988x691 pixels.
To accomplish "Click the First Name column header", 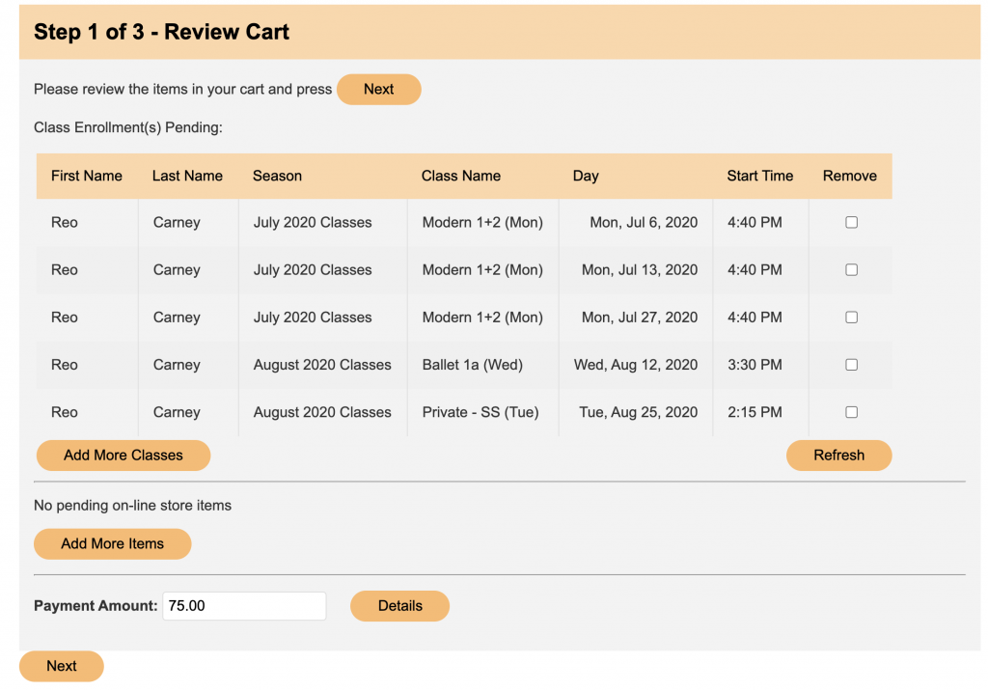I will [87, 176].
